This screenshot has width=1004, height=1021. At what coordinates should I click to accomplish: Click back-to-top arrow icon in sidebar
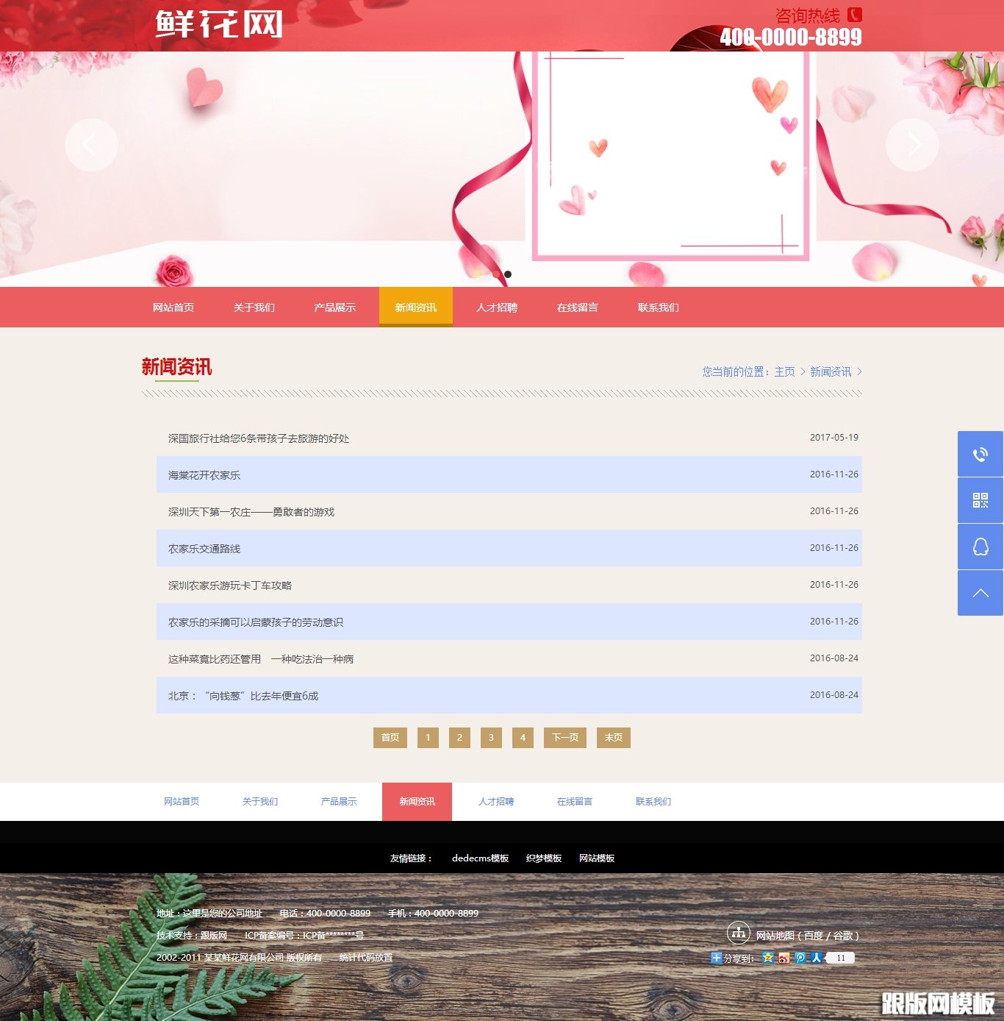979,592
